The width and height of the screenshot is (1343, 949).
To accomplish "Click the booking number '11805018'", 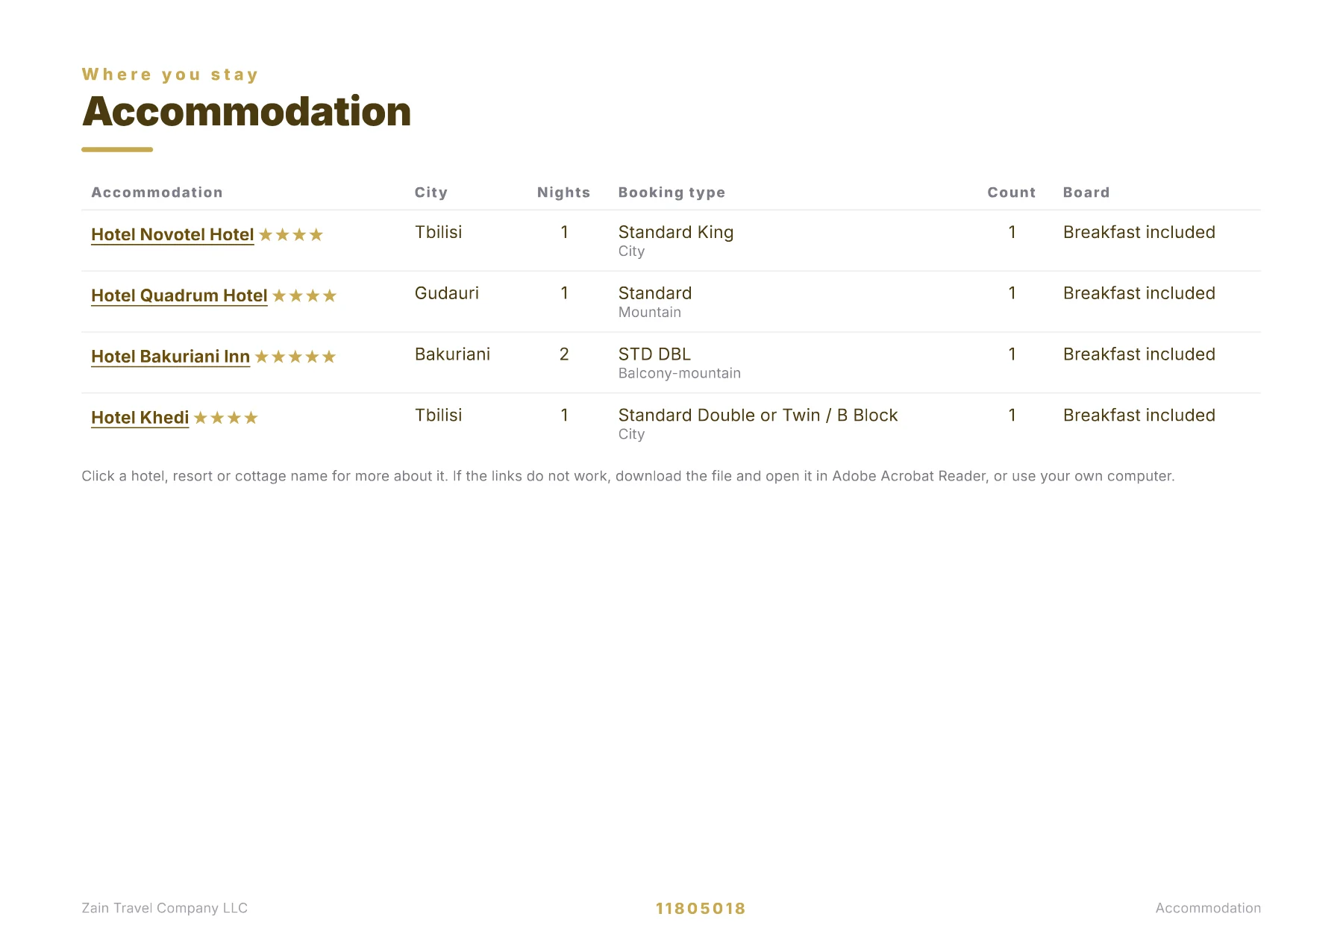I will click(701, 909).
